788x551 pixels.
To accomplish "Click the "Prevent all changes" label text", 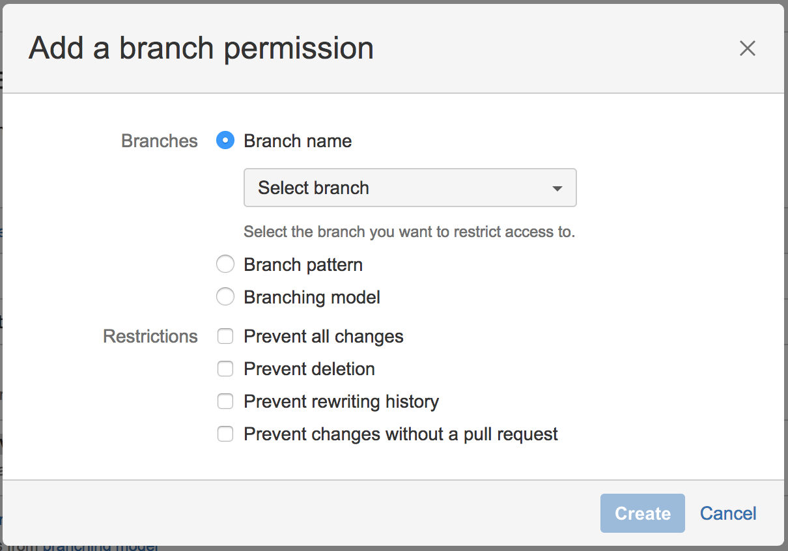I will [x=324, y=337].
